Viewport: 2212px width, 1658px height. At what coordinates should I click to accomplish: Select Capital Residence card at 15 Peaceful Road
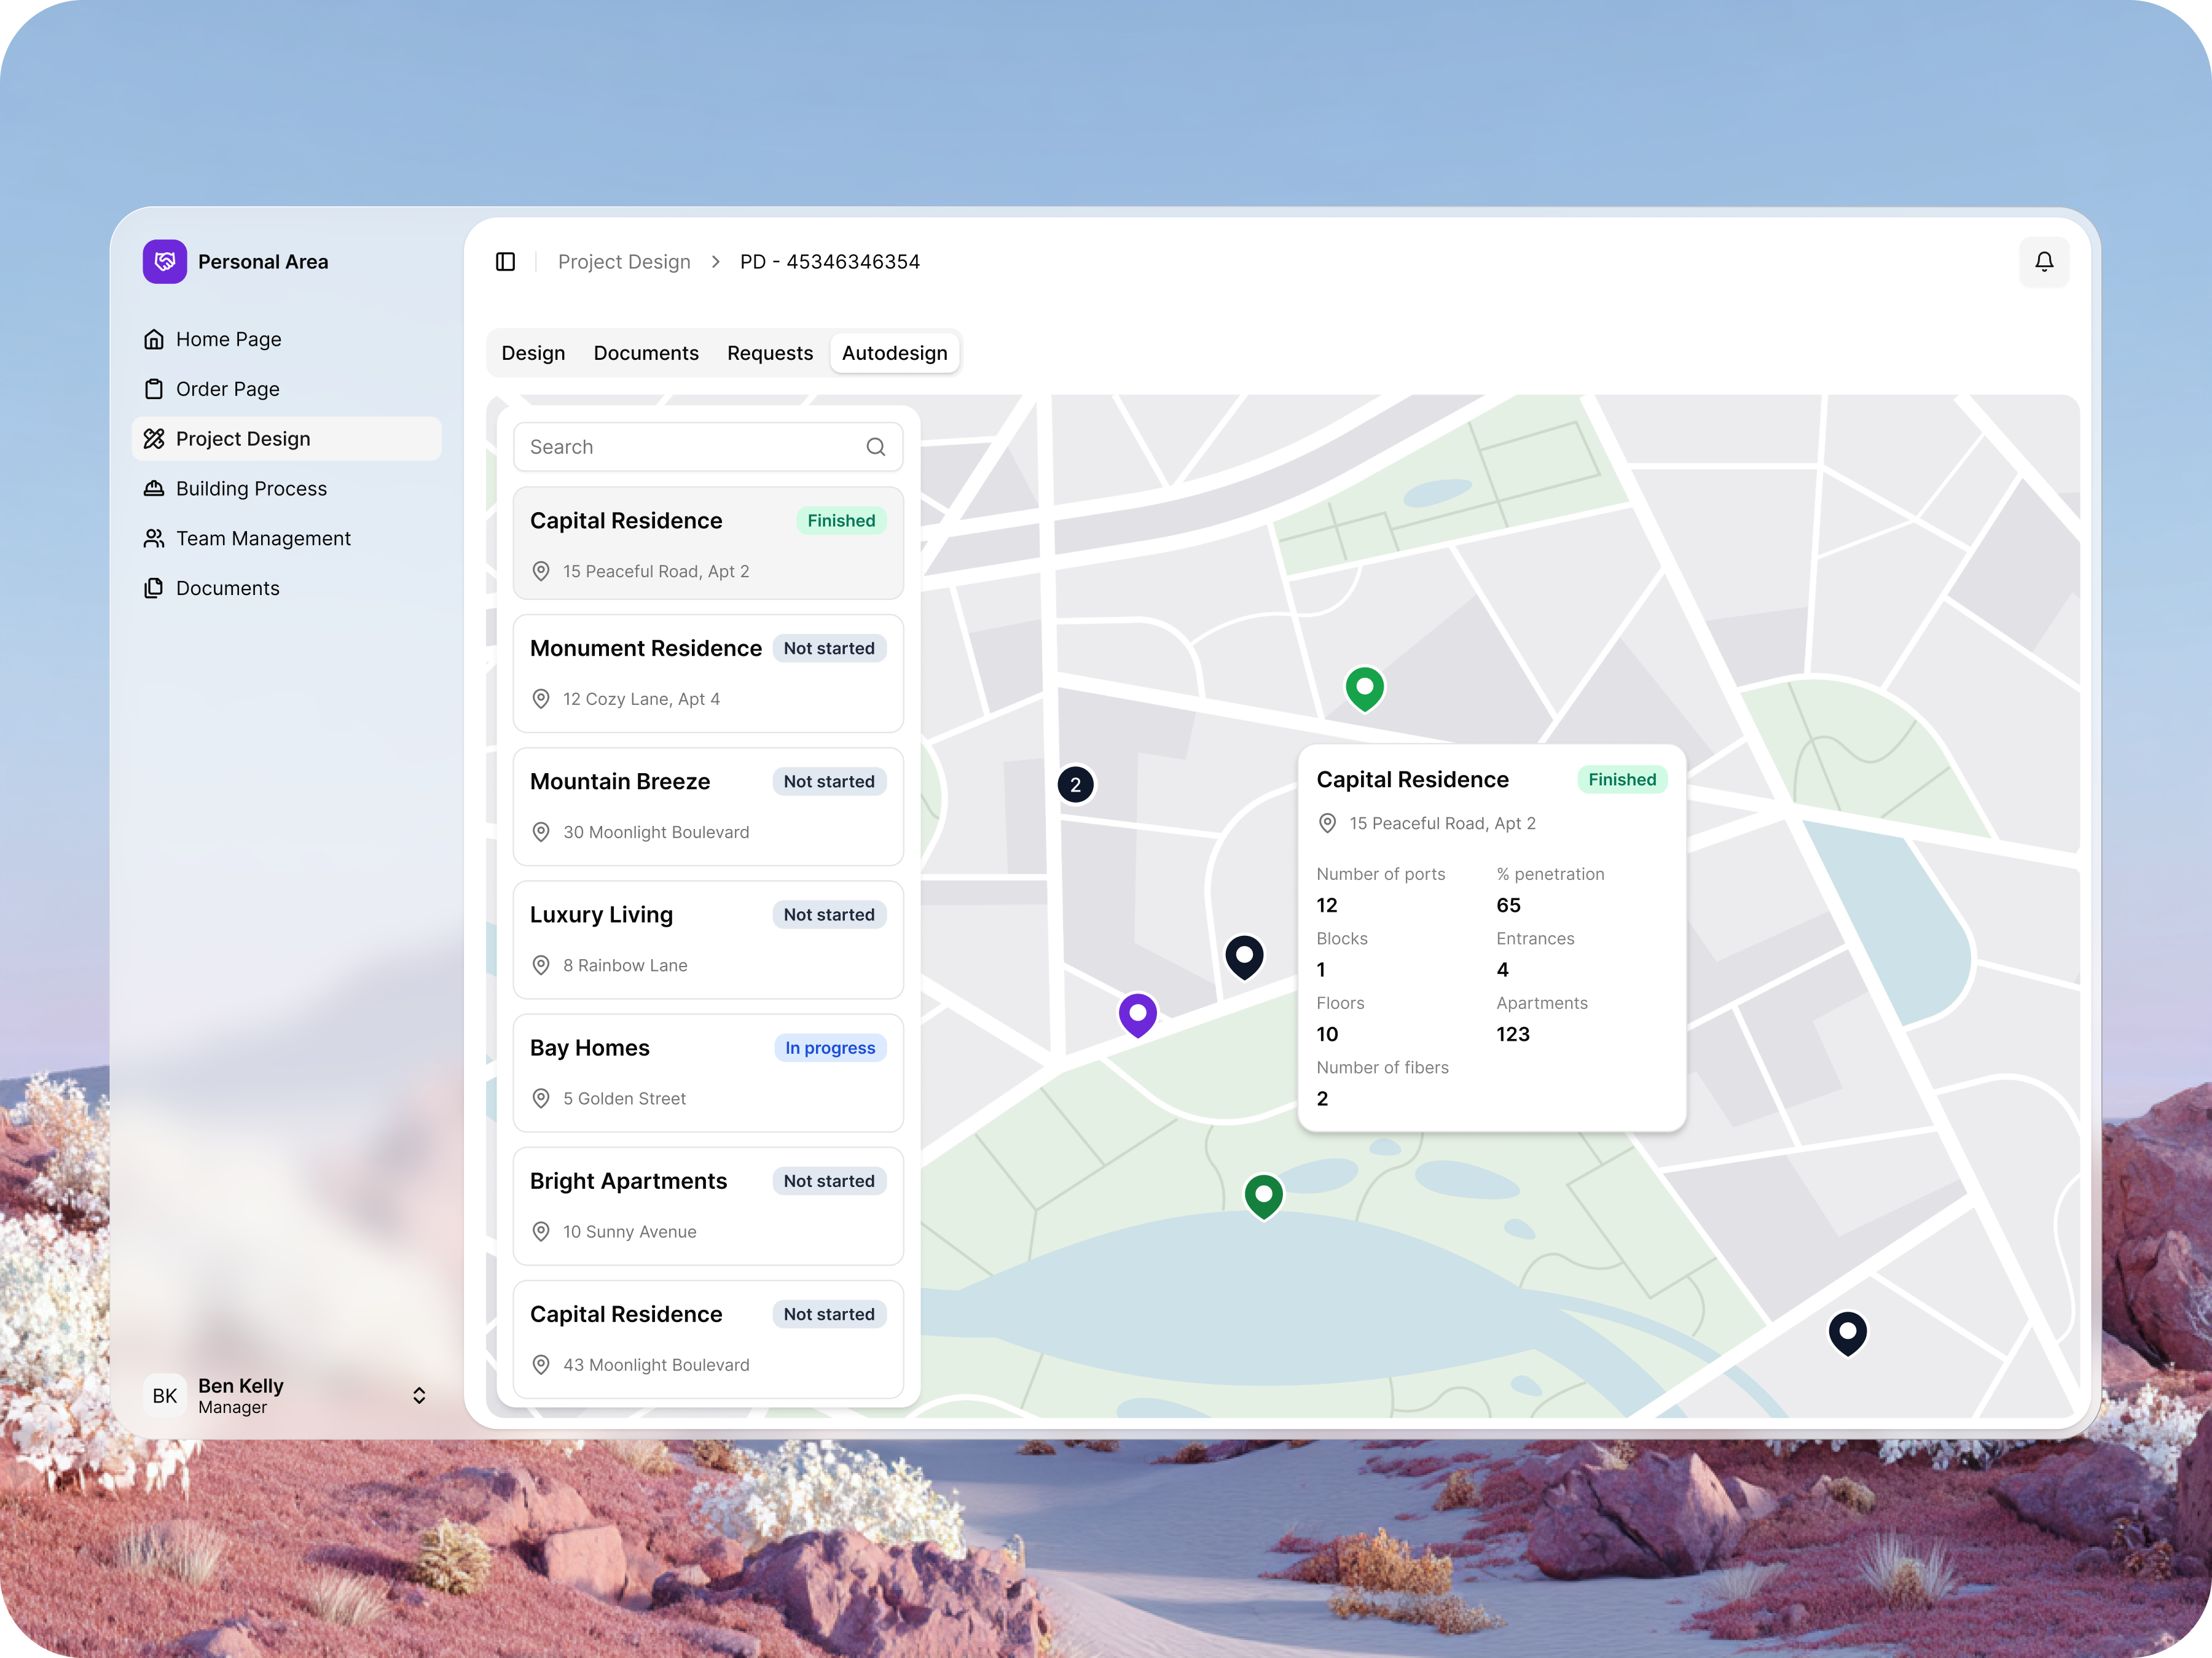tap(708, 543)
